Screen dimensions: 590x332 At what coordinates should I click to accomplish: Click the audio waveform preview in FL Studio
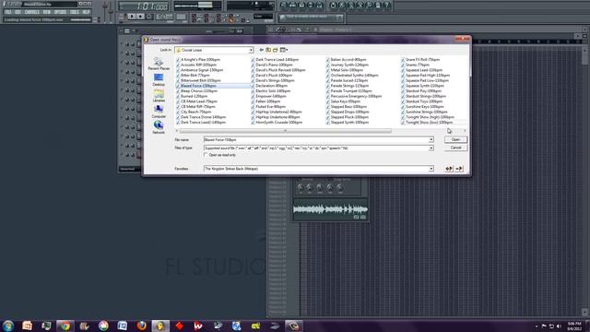click(x=330, y=209)
